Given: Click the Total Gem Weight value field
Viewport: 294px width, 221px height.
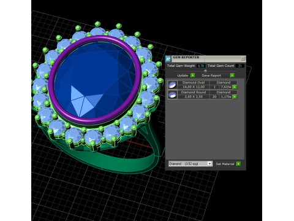Looking at the screenshot, I should click(201, 66).
